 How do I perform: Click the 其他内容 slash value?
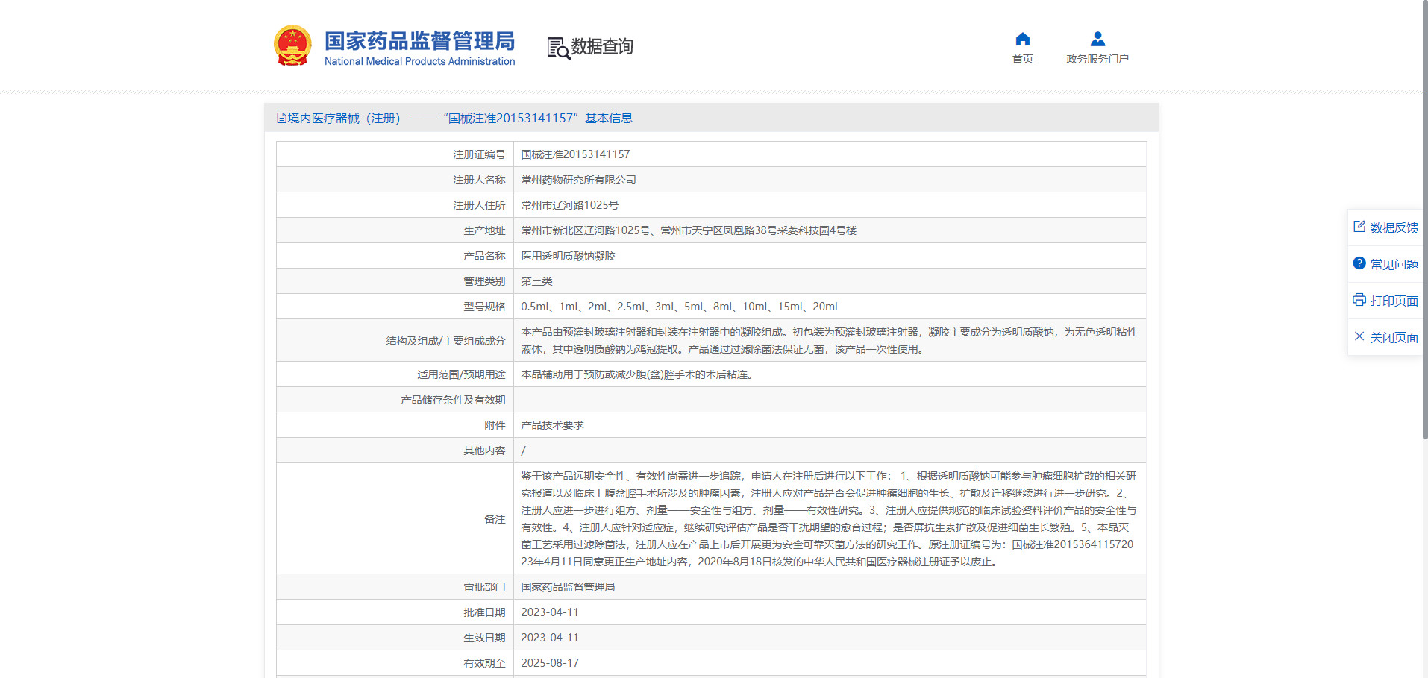(x=523, y=451)
